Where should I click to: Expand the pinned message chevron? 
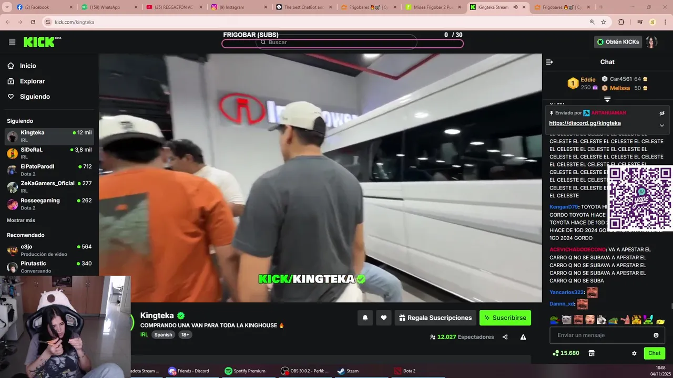pyautogui.click(x=662, y=125)
